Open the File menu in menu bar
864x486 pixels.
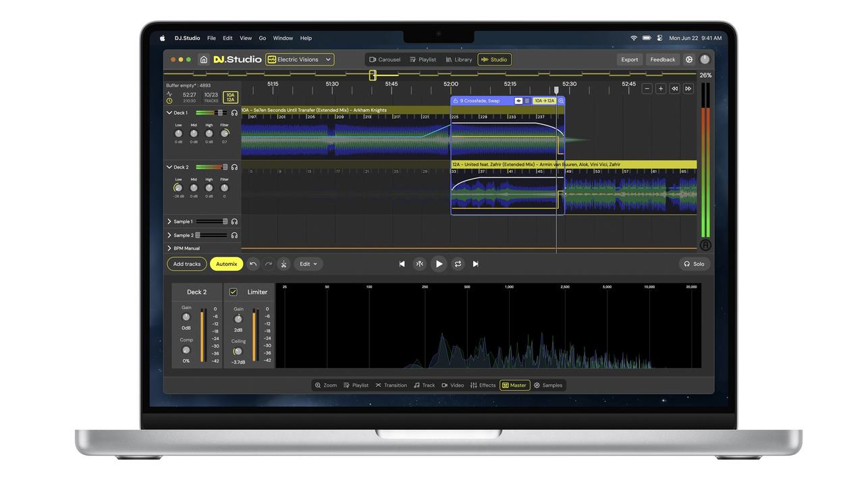(211, 38)
